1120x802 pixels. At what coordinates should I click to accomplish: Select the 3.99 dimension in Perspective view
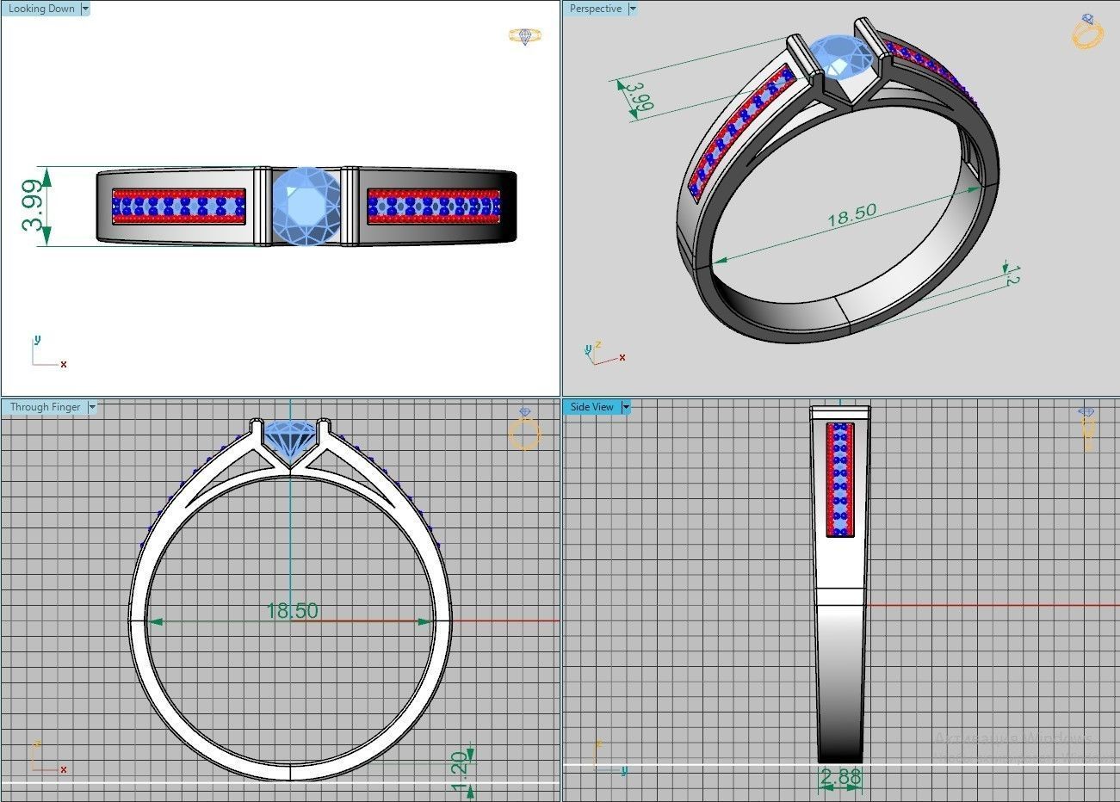coord(638,98)
